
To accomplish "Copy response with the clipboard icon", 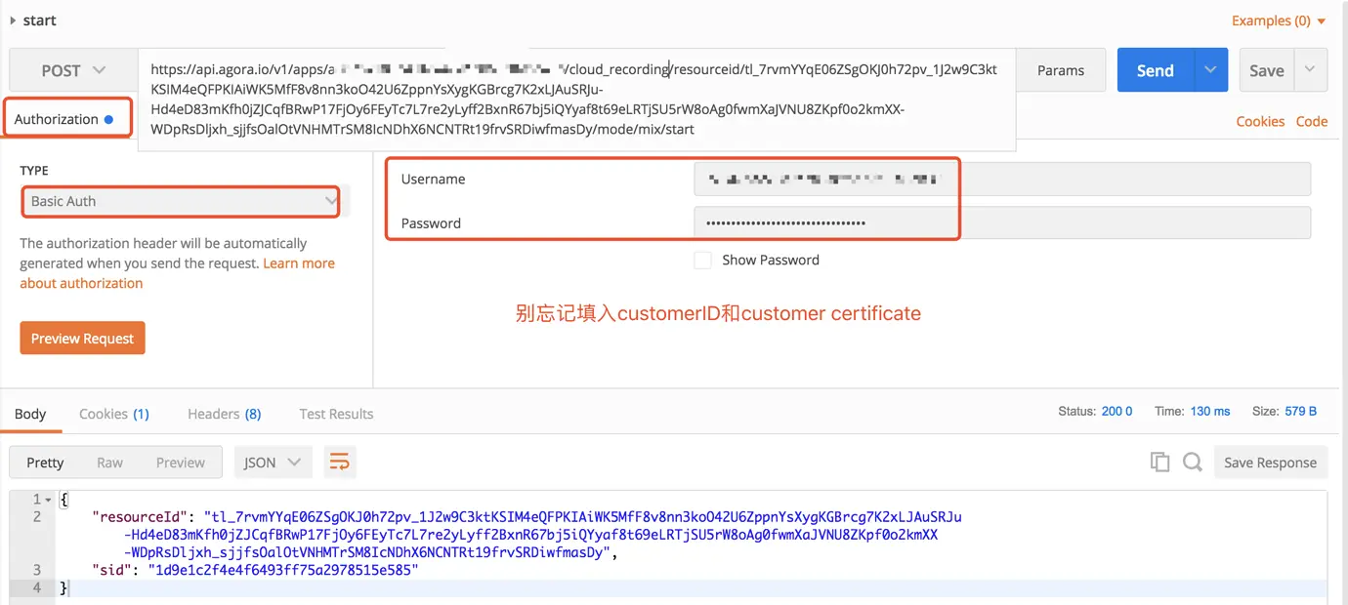I will tap(1159, 463).
